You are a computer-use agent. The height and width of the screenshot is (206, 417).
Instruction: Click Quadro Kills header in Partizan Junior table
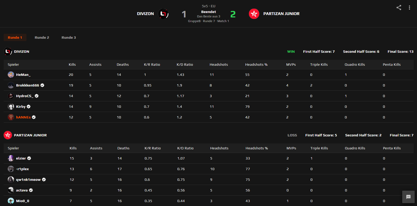[355, 148]
